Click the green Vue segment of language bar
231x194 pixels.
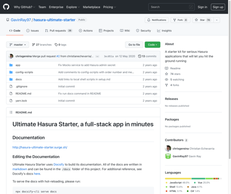pyautogui.click(x=198, y=179)
